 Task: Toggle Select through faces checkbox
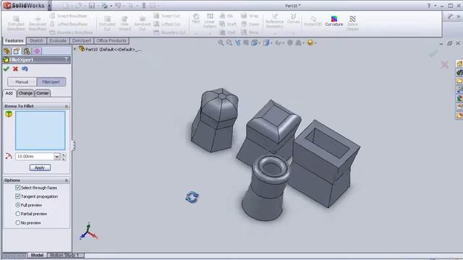17,188
